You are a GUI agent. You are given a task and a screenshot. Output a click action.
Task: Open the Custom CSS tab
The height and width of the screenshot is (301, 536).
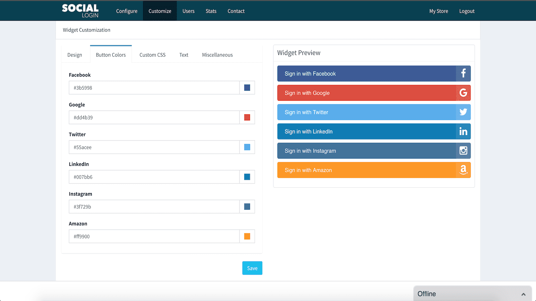tap(152, 55)
